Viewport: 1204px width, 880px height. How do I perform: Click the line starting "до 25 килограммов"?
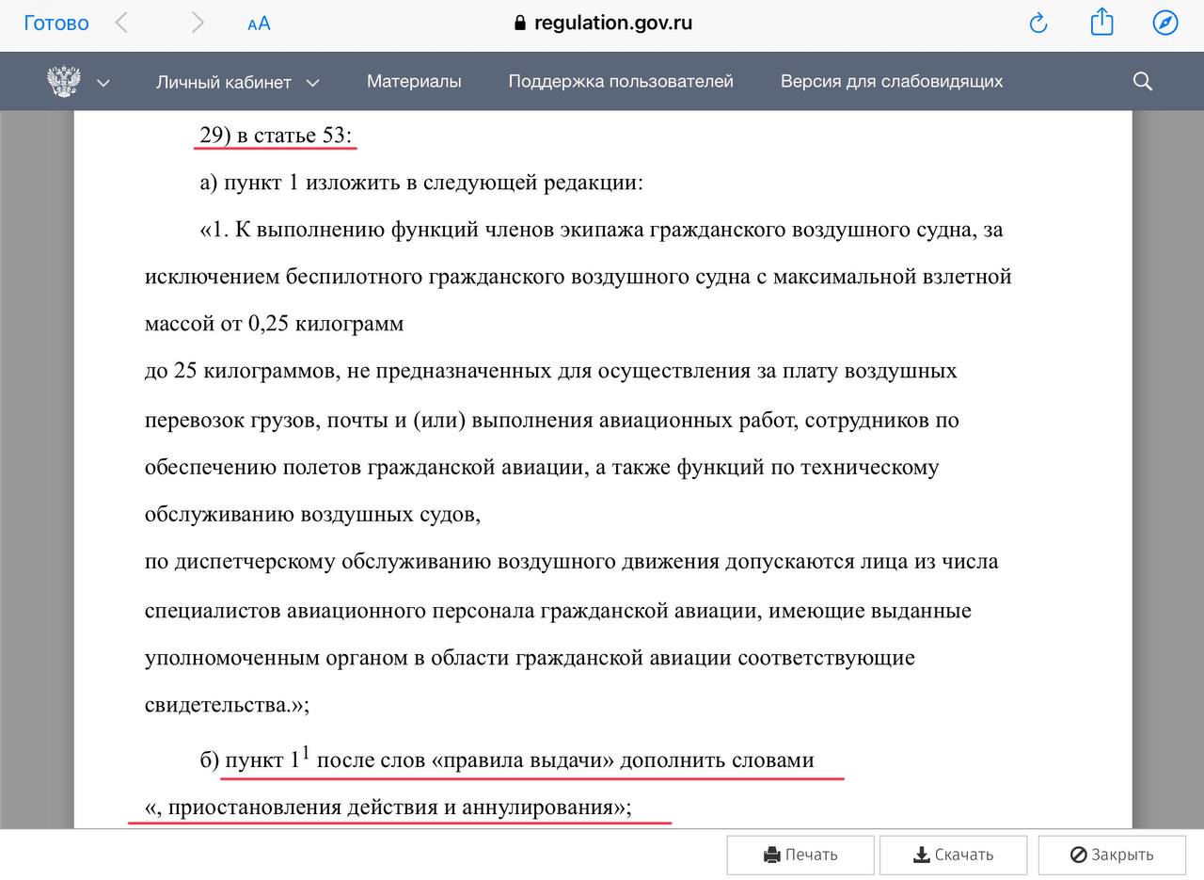tap(551, 371)
